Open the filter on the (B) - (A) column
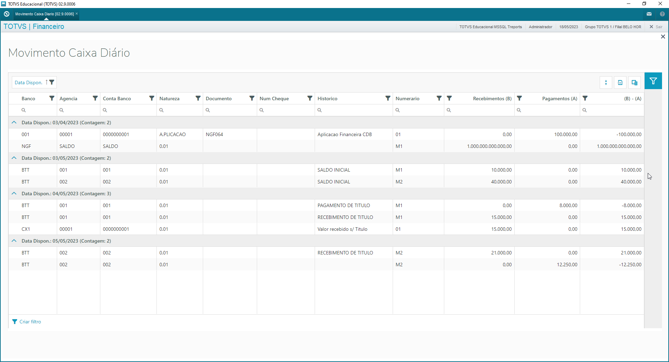 pos(585,98)
